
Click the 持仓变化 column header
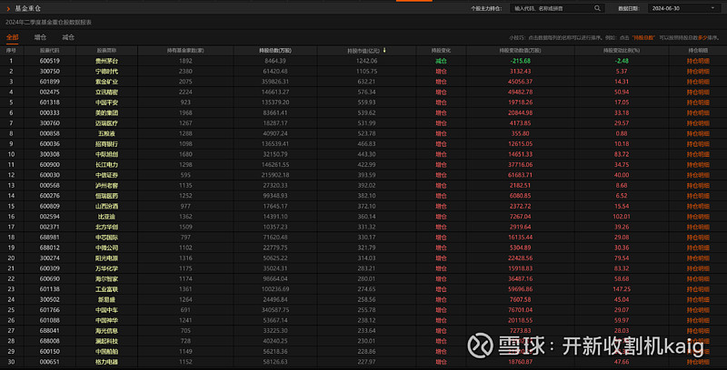[442, 51]
